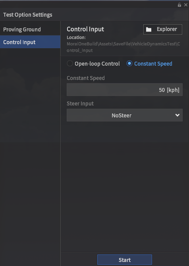
Task: Start the vehicle dynamics test
Action: [125, 260]
